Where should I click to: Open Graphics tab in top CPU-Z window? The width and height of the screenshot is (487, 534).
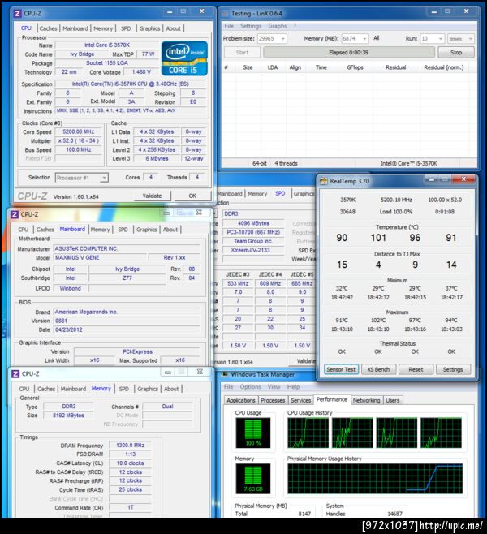tap(149, 28)
